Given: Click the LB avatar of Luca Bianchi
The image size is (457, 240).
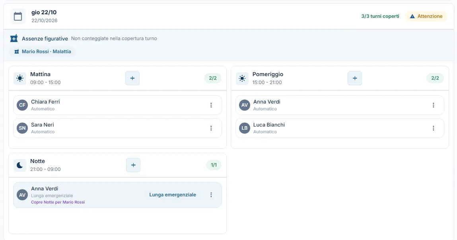Looking at the screenshot, I should coord(245,128).
